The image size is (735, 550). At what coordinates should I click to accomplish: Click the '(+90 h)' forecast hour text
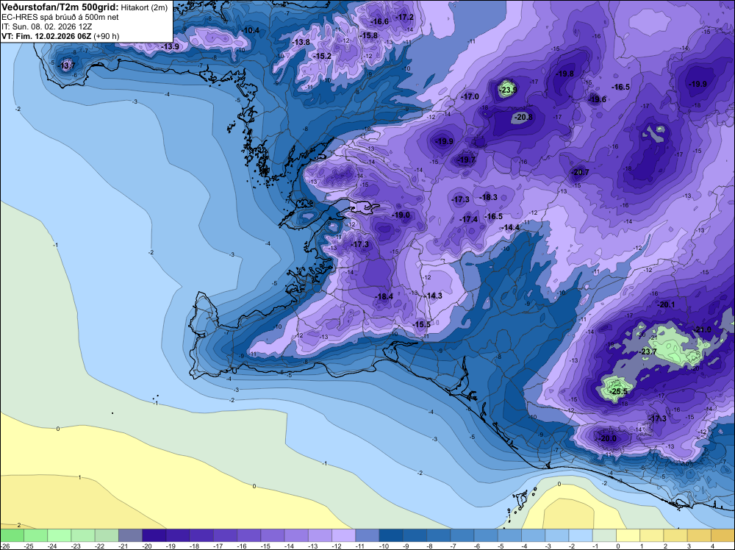point(107,36)
